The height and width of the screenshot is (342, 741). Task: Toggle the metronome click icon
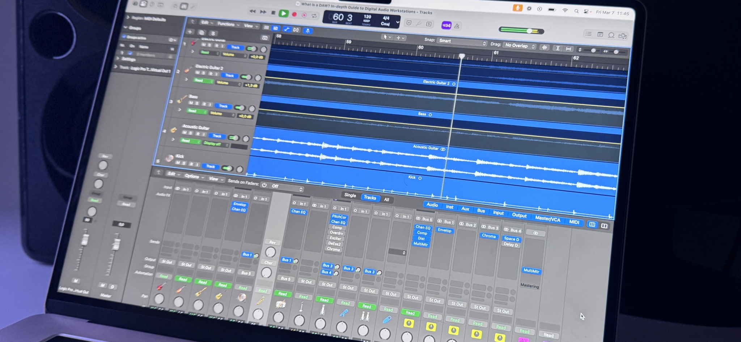(457, 26)
